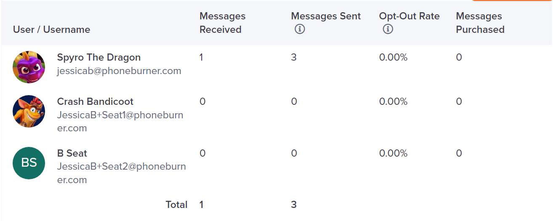
Task: Open Spyro The Dragon avatar image
Action: point(29,67)
